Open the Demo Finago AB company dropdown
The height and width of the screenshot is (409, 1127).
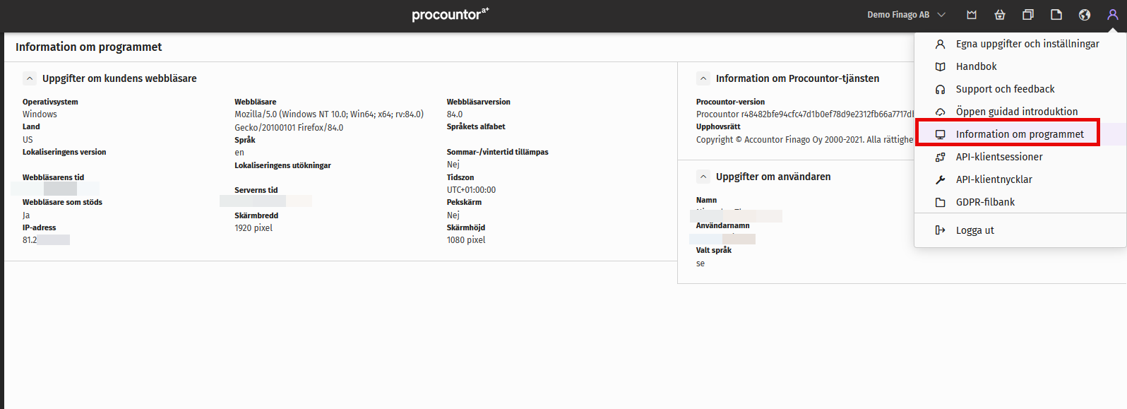pos(906,15)
